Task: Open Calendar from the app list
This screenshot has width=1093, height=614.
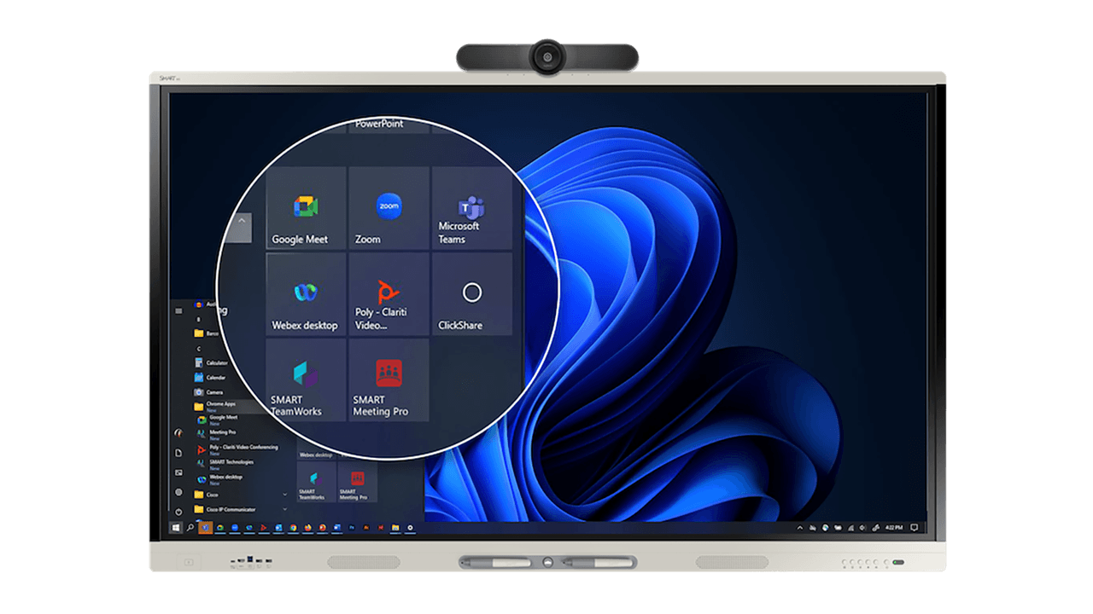Action: tap(210, 377)
